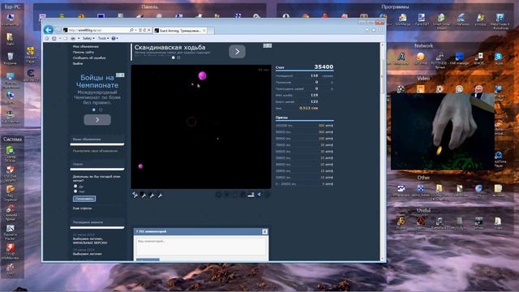Launch FAR manager from Network group

460,58
